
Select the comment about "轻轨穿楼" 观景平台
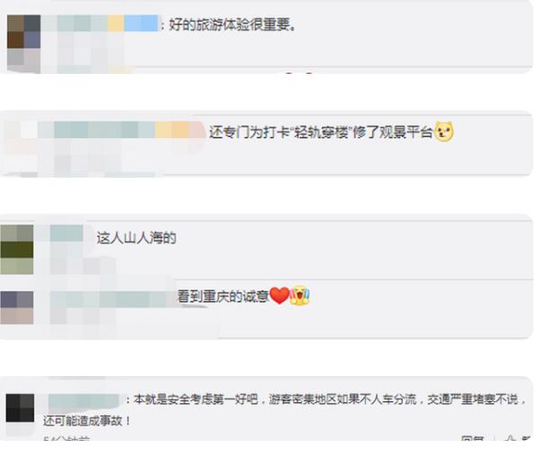pos(321,133)
